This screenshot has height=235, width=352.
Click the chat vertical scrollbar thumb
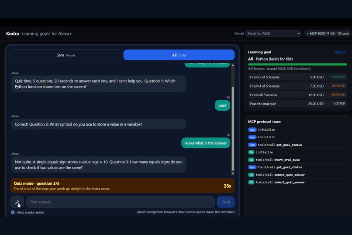point(233,129)
